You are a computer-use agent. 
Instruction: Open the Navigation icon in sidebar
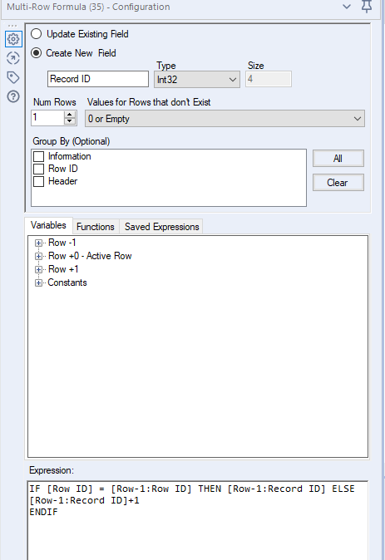[13, 58]
